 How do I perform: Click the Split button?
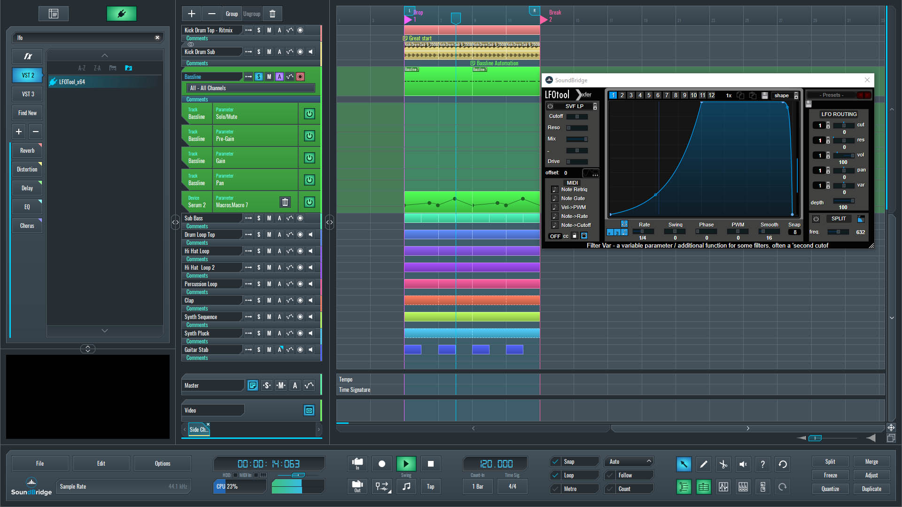point(830,461)
